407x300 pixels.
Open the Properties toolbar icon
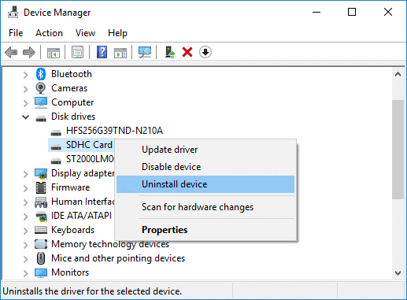point(78,52)
